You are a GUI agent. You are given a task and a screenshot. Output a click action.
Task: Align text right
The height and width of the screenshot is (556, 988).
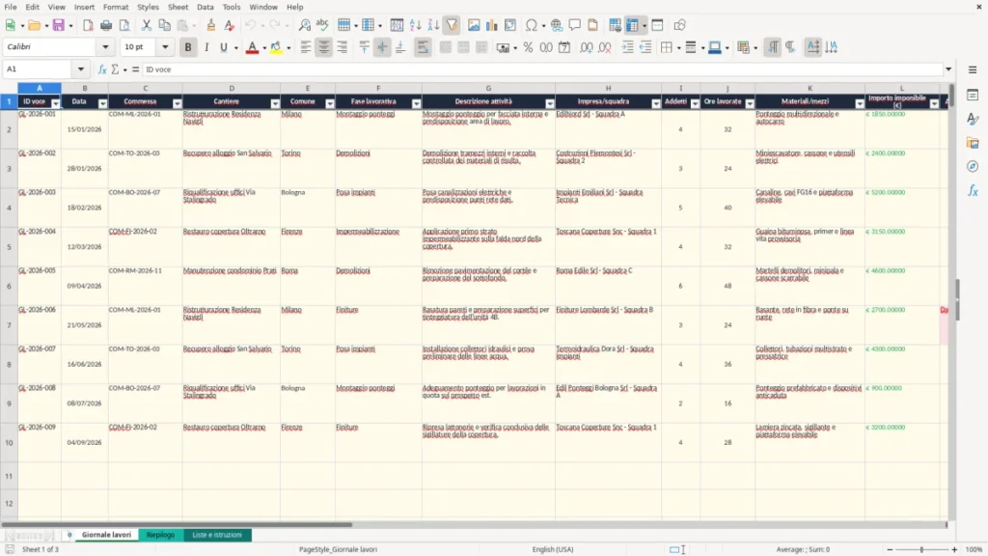click(343, 47)
